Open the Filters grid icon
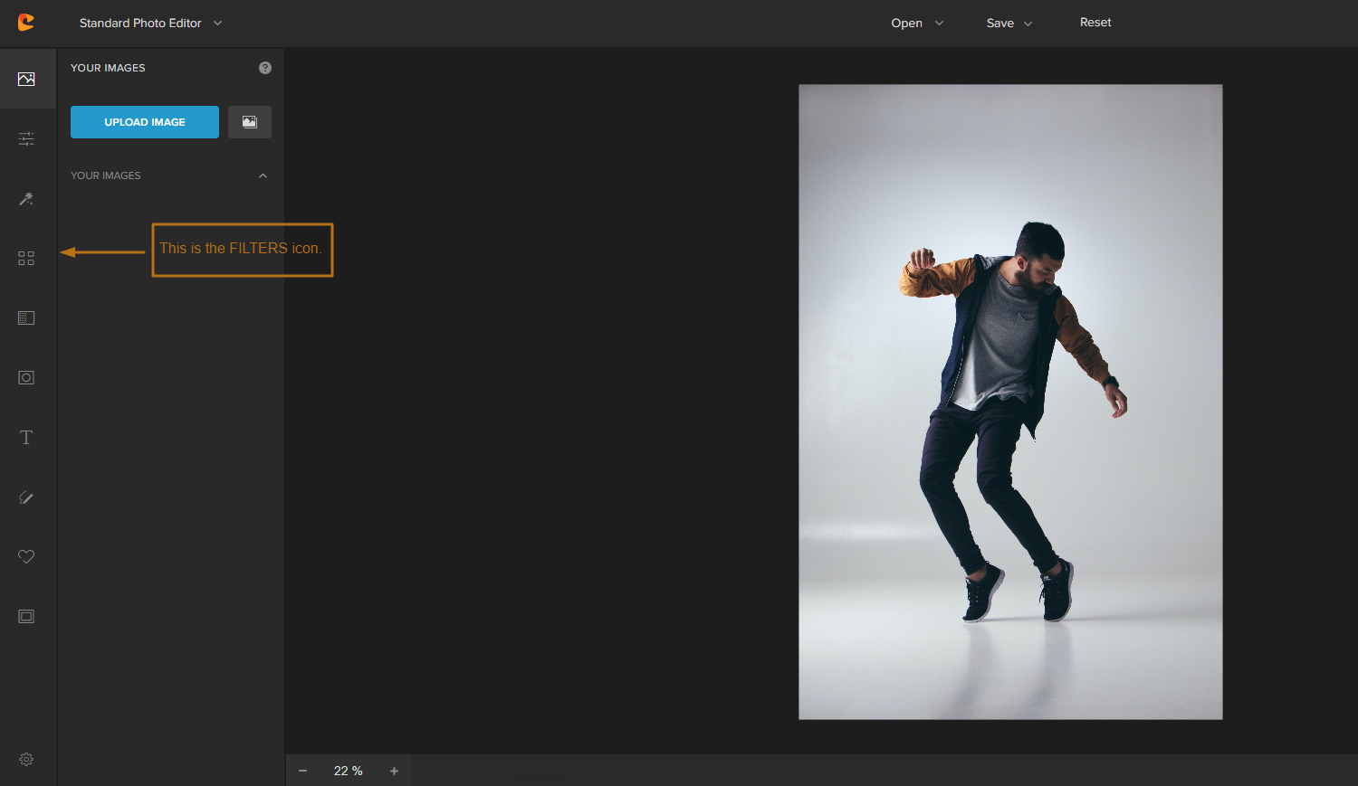This screenshot has width=1358, height=786. tap(26, 259)
